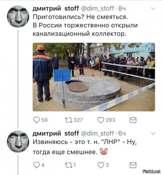Expand options chevron on first tweet
Viewport: 162px width, 175px height.
(153, 8)
